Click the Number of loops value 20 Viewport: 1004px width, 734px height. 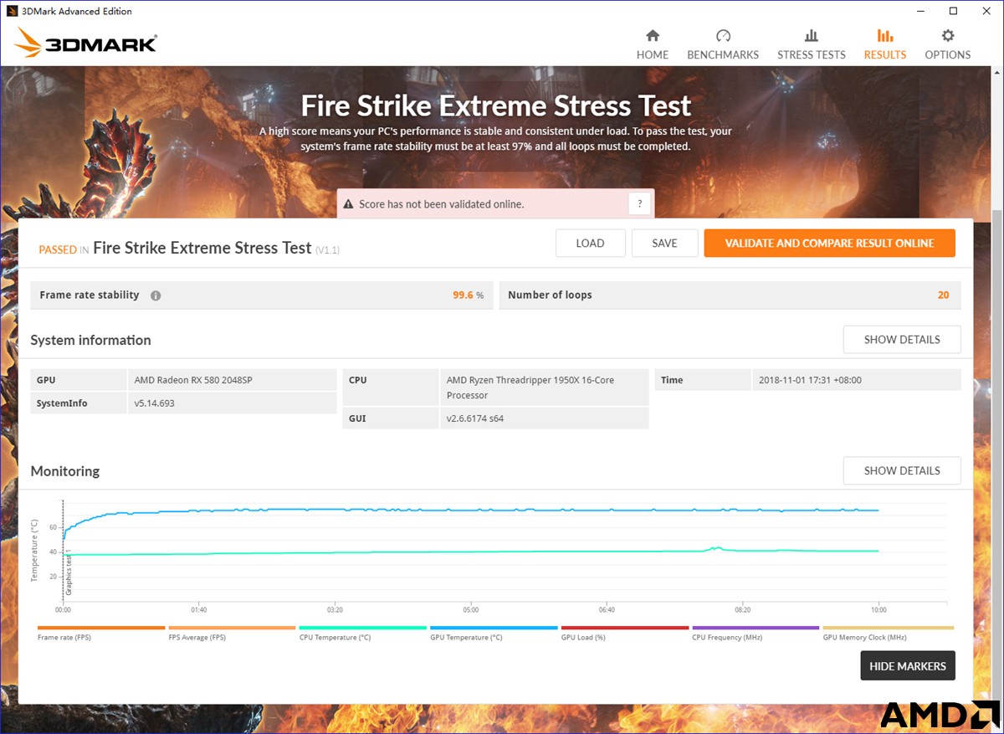(943, 295)
